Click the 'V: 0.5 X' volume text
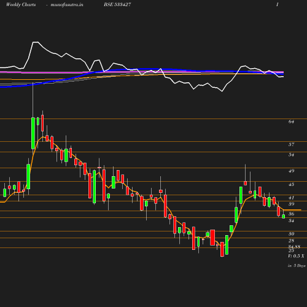 click(296, 256)
